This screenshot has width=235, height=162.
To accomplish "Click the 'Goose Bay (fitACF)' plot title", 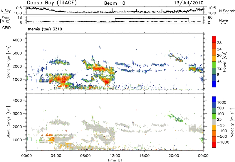I will point(52,3).
